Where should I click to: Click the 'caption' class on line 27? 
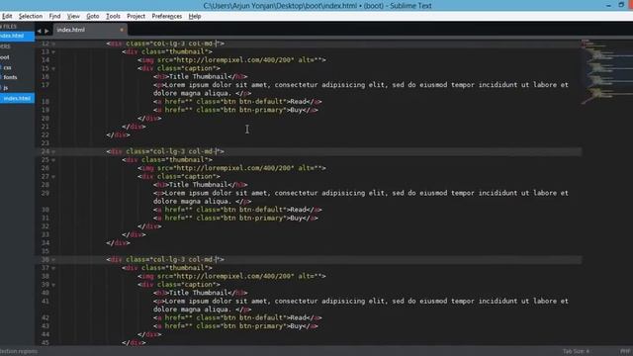point(200,176)
